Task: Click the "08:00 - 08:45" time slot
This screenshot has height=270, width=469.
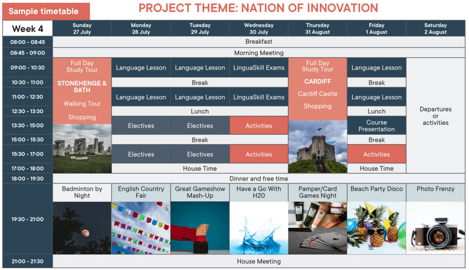Action: (x=28, y=42)
